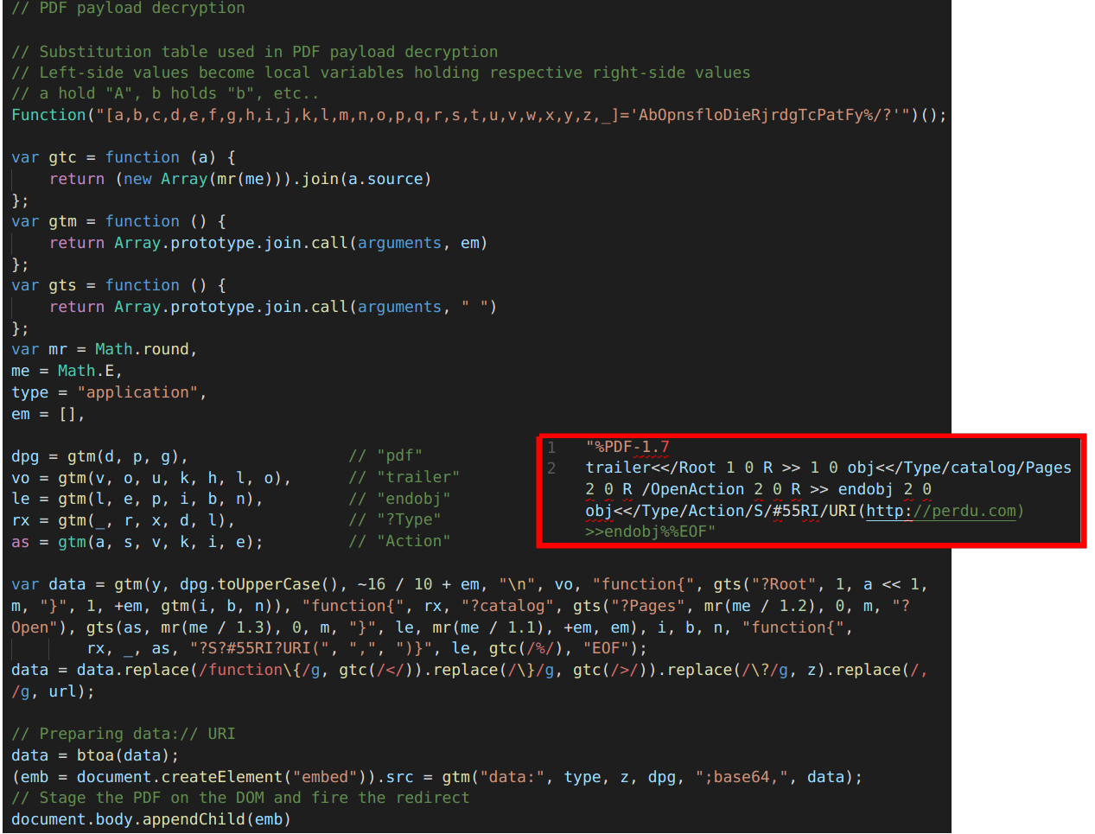Click the "var gtc = function (a) {" line
Image resolution: width=1095 pixels, height=834 pixels.
(x=124, y=157)
